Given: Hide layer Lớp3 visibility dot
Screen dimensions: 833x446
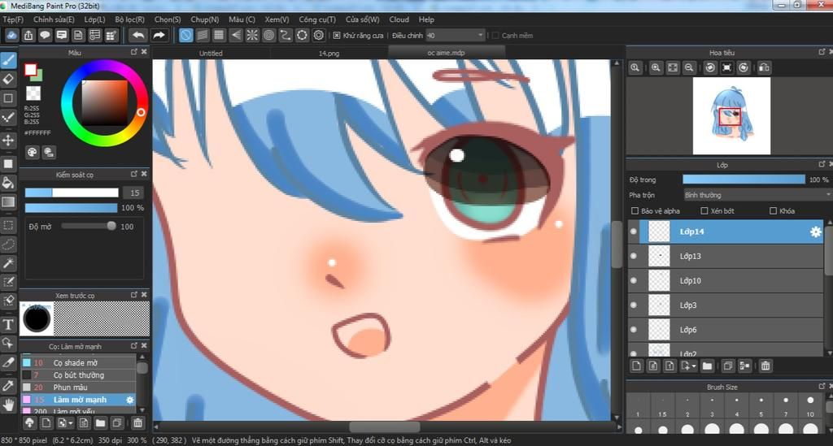Looking at the screenshot, I should pos(633,305).
